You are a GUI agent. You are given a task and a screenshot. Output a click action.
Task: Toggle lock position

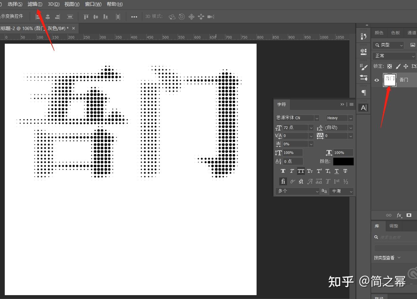point(406,66)
